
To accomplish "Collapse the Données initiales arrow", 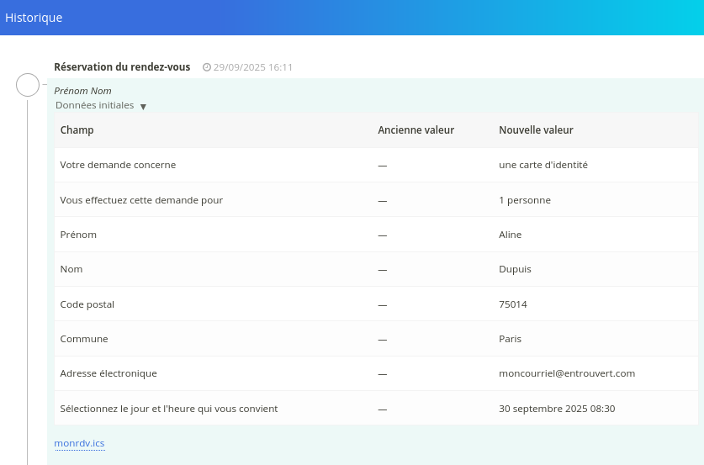I will (x=143, y=107).
